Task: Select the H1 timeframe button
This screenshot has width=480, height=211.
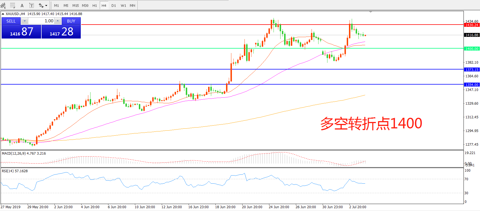Action: pyautogui.click(x=95, y=5)
